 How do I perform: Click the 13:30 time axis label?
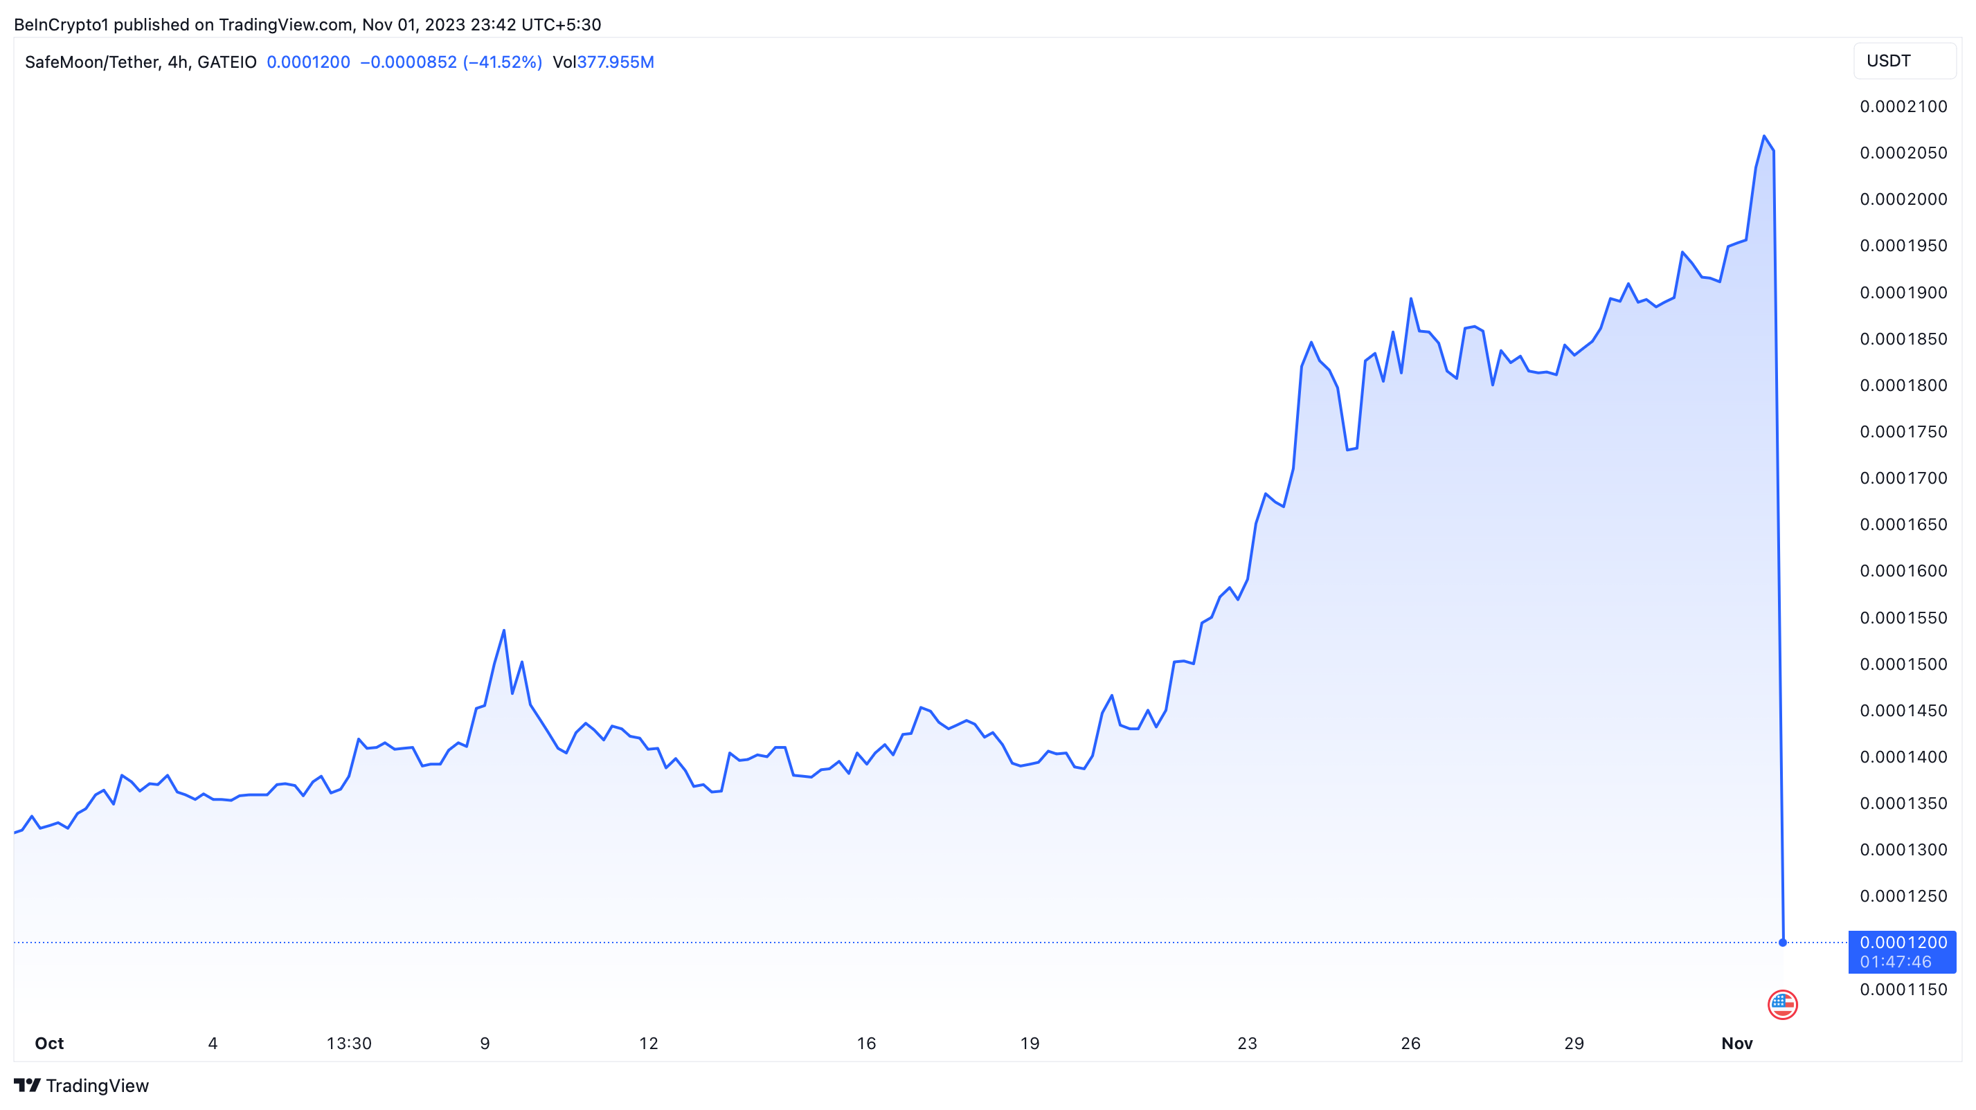point(349,1044)
